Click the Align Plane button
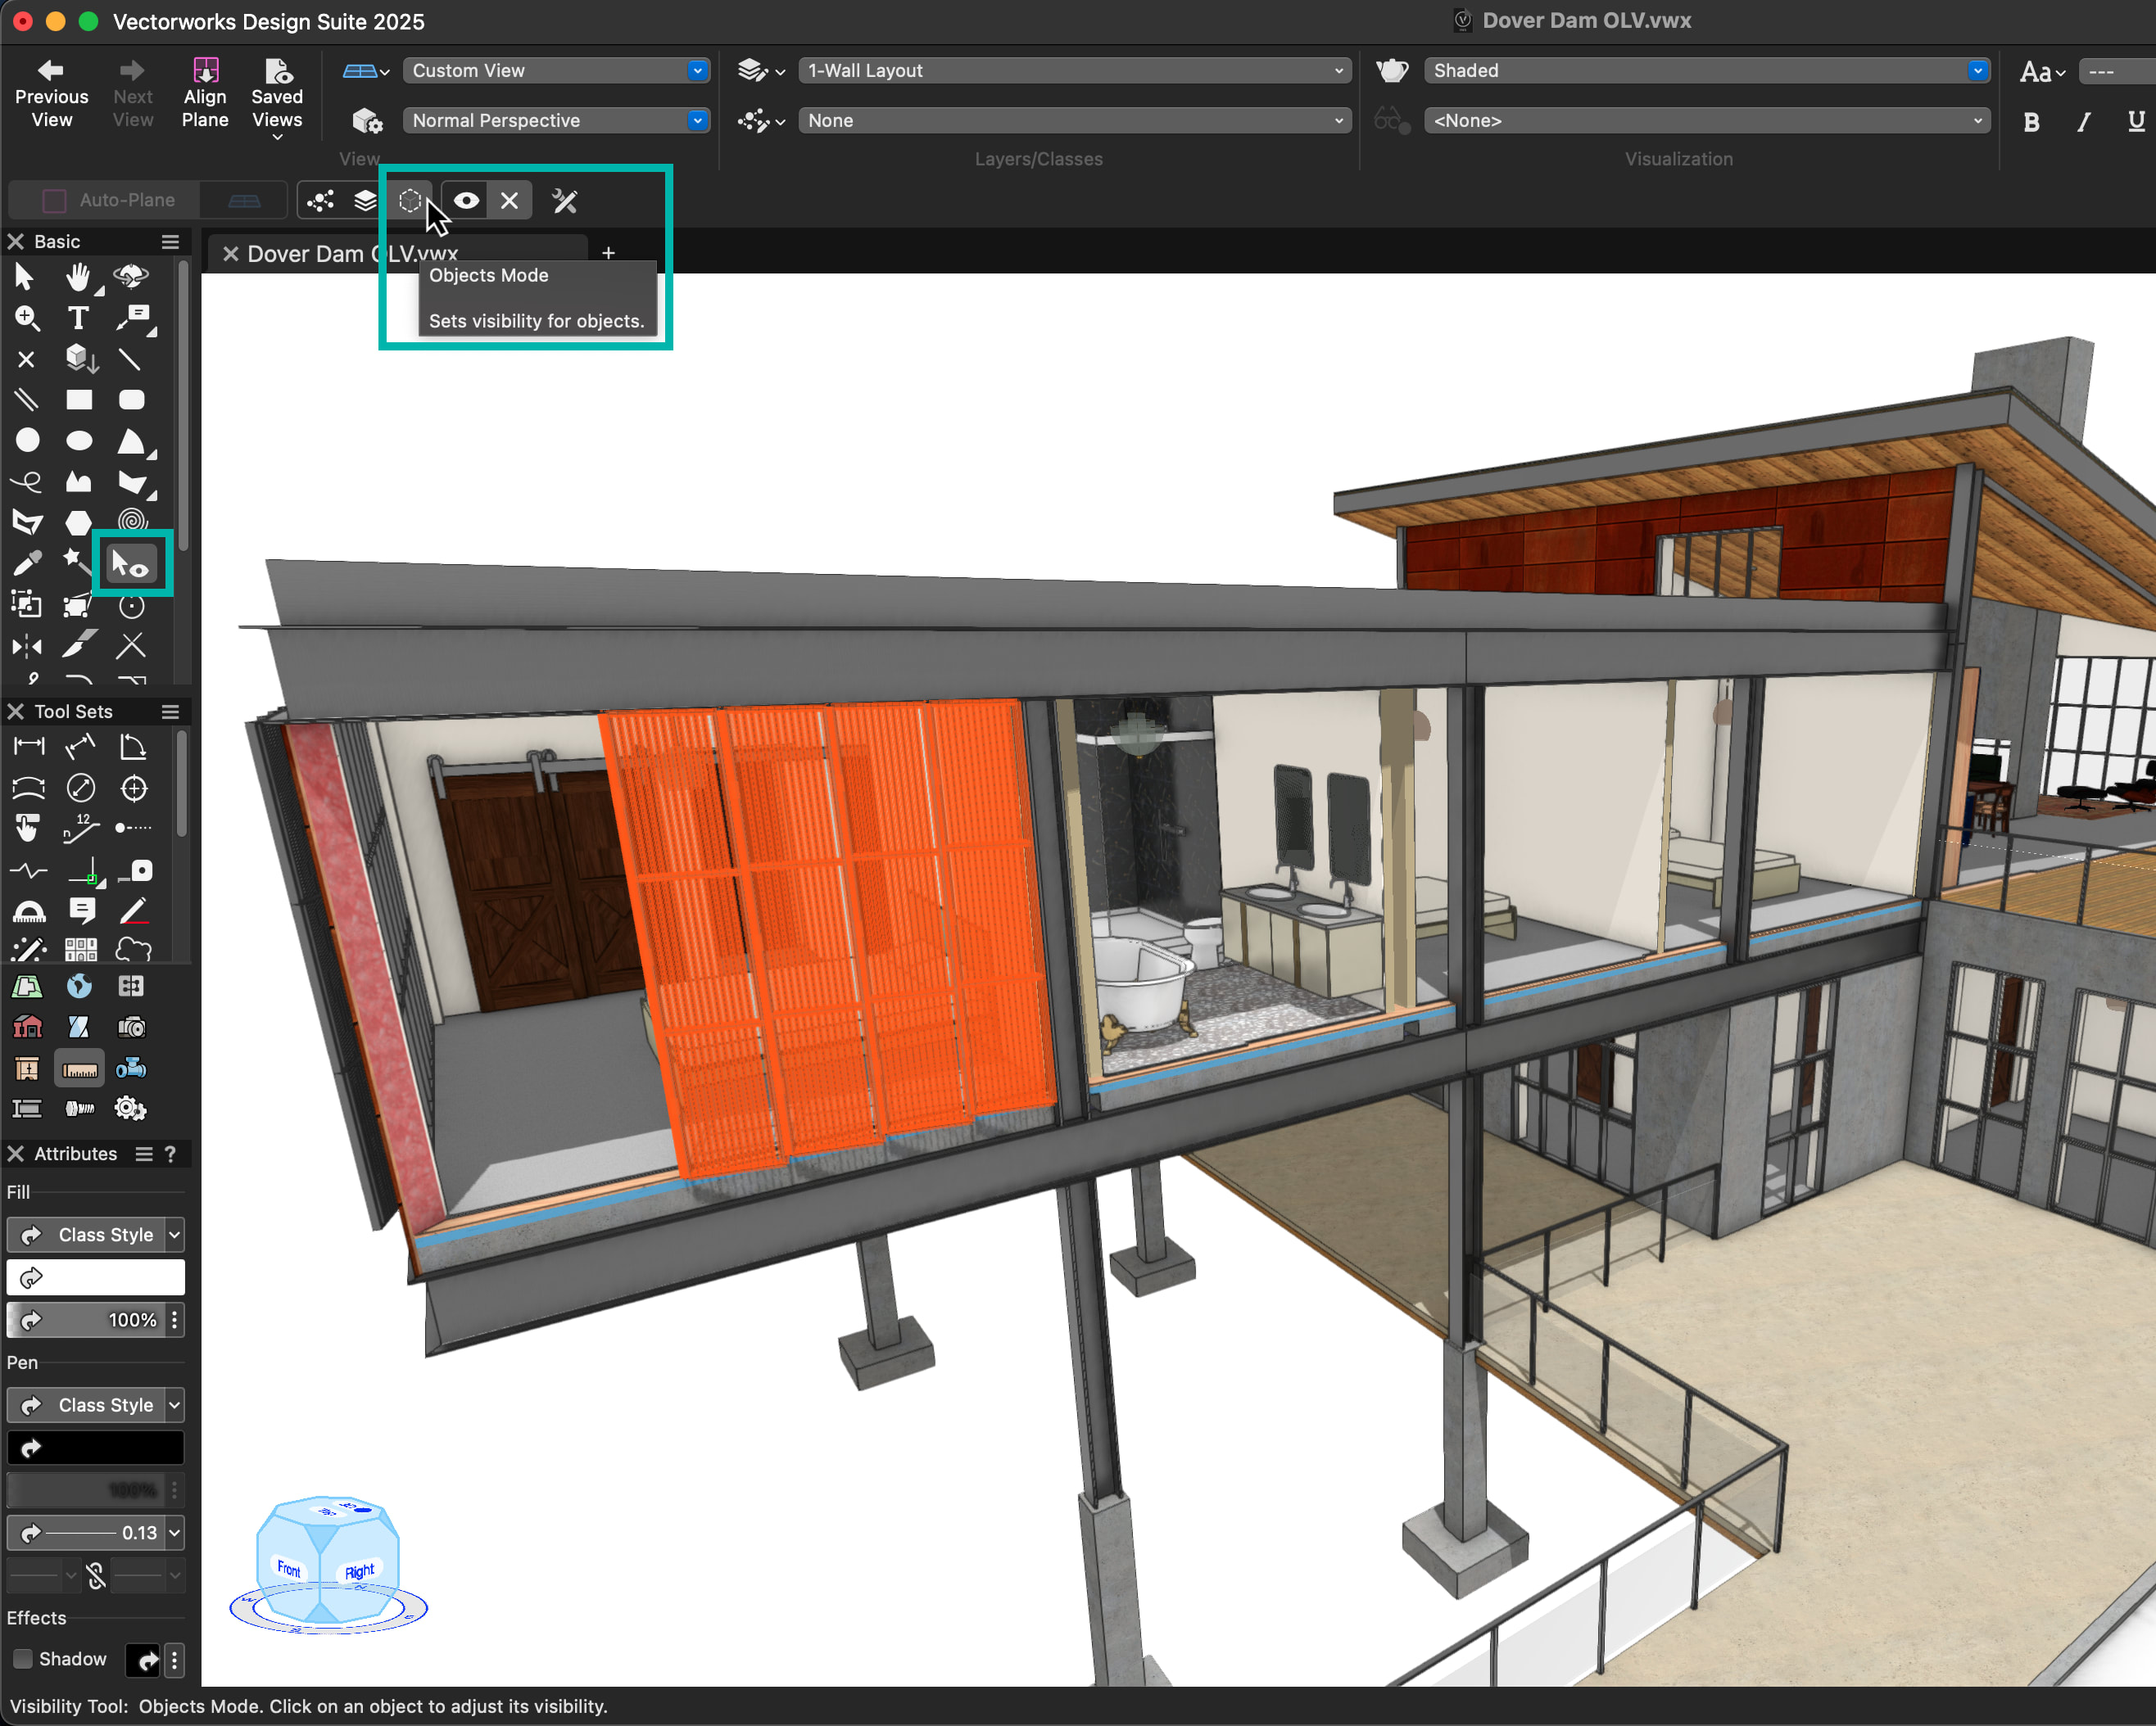This screenshot has height=1726, width=2156. click(x=205, y=94)
